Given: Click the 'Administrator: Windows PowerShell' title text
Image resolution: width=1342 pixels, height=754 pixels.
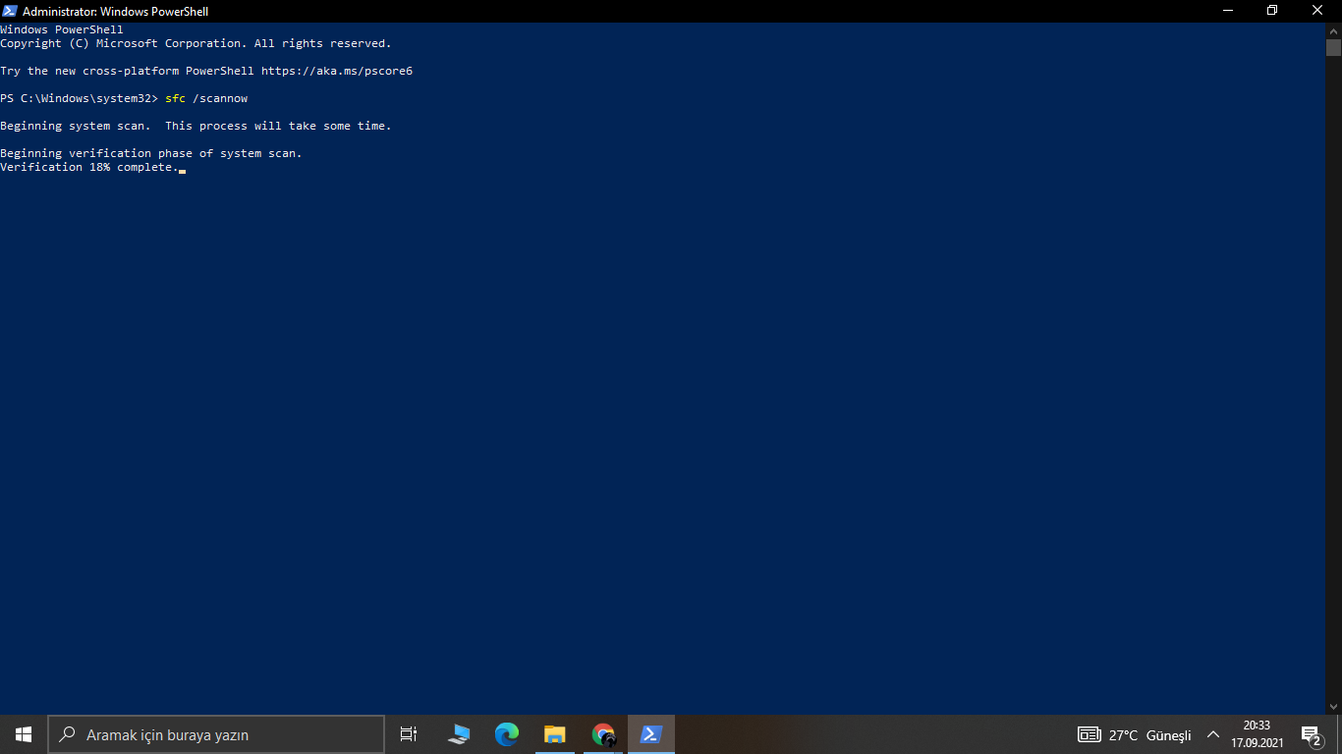Looking at the screenshot, I should coord(116,12).
